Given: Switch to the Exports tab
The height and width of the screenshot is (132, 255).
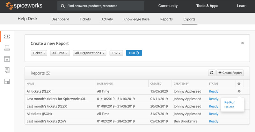Looking at the screenshot, I should pos(189,19).
